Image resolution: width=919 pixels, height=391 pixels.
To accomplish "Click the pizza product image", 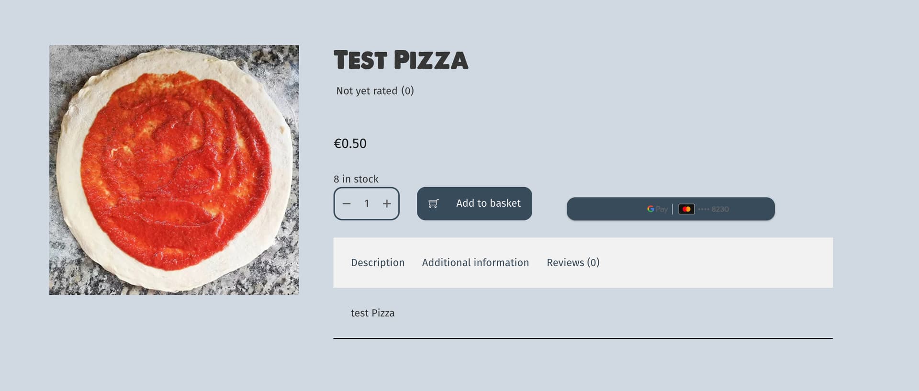I will click(174, 170).
